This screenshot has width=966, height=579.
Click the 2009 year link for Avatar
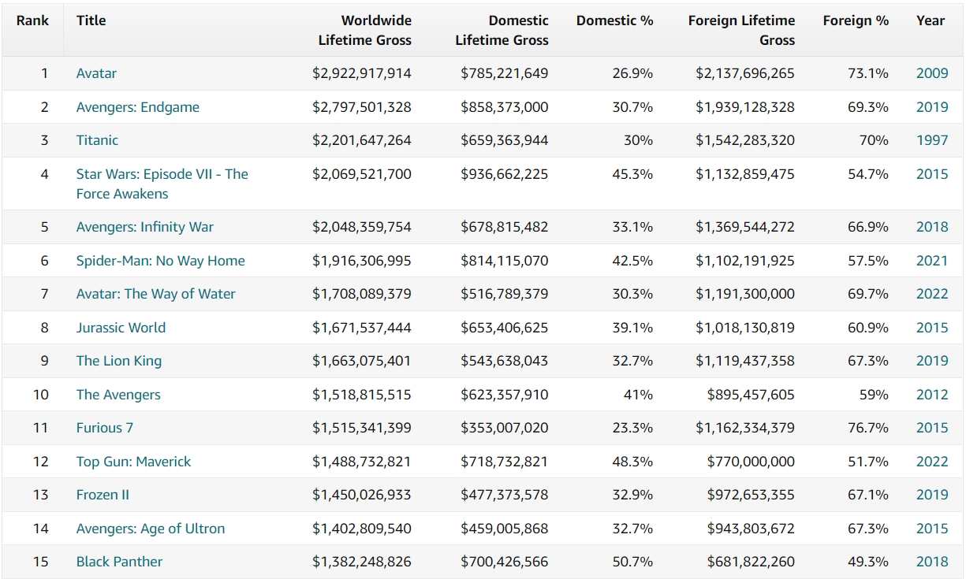932,73
